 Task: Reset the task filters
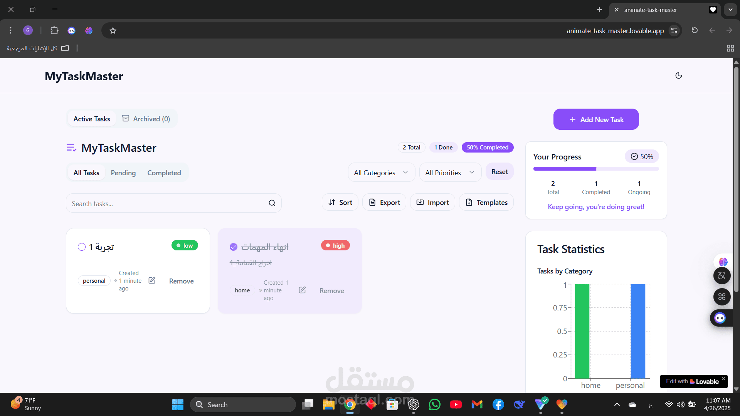[499, 172]
